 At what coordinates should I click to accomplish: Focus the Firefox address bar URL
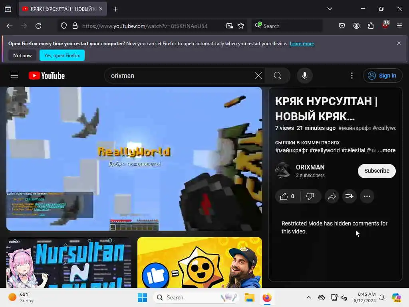coord(145,26)
